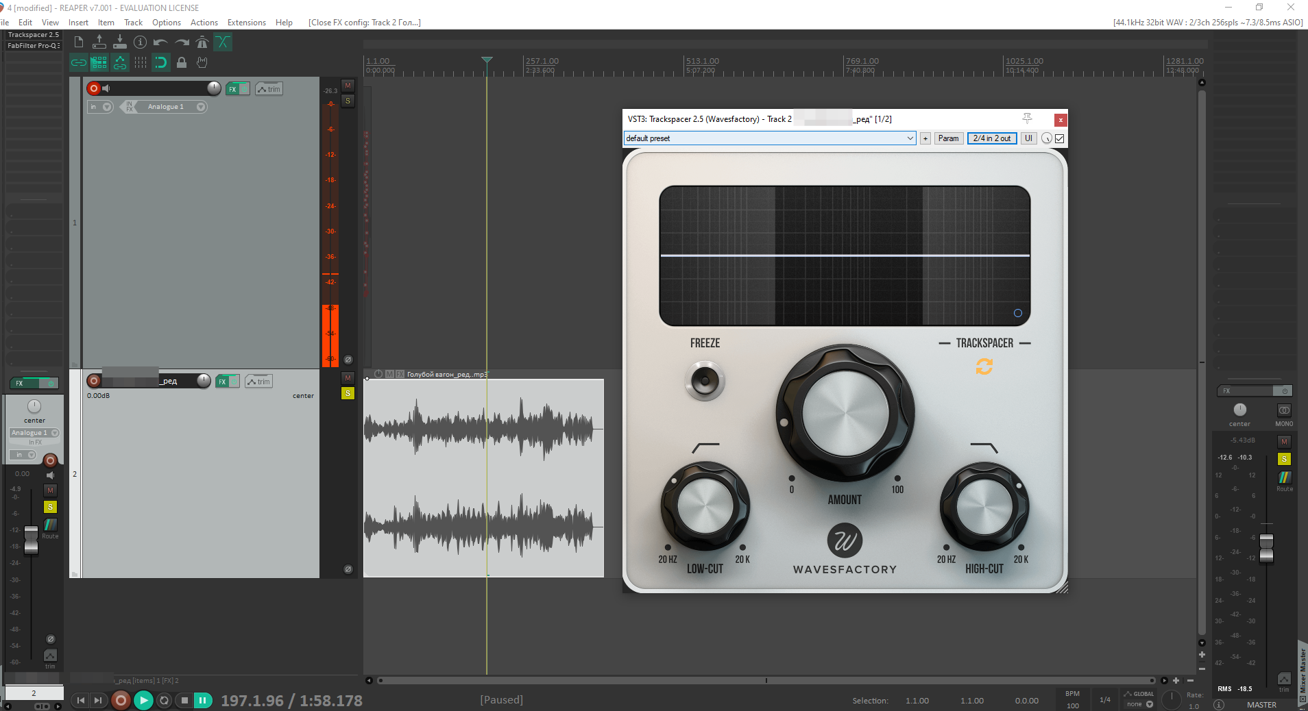Image resolution: width=1308 pixels, height=711 pixels.
Task: Open track 2 trim envelope button
Action: tap(259, 382)
